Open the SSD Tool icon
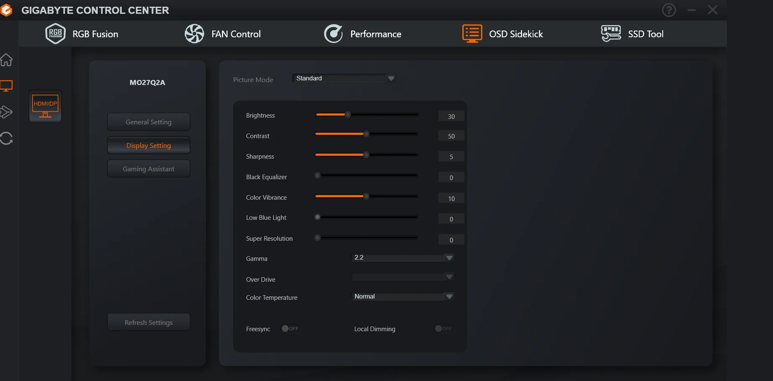The image size is (773, 381). click(611, 33)
